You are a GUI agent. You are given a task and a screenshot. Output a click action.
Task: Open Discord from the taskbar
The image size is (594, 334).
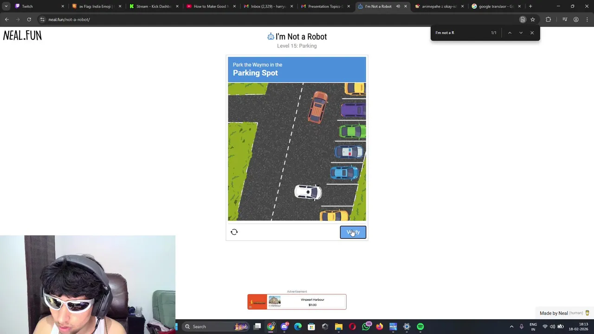[284, 327]
